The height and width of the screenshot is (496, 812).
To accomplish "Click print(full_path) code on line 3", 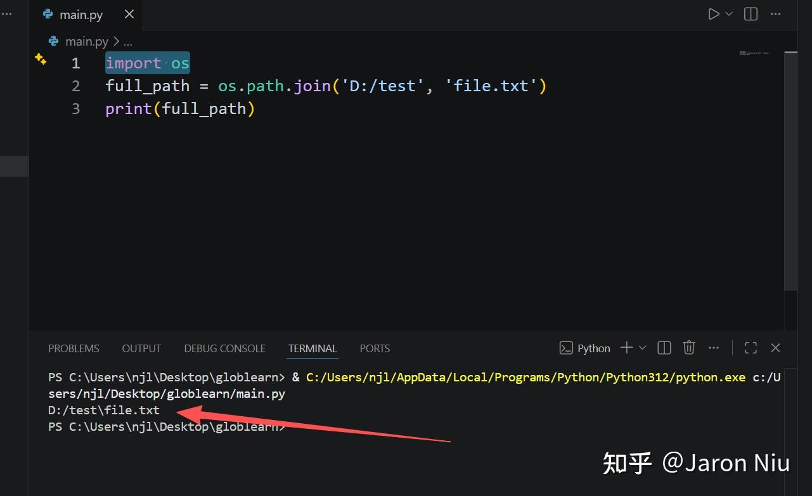I will (180, 108).
